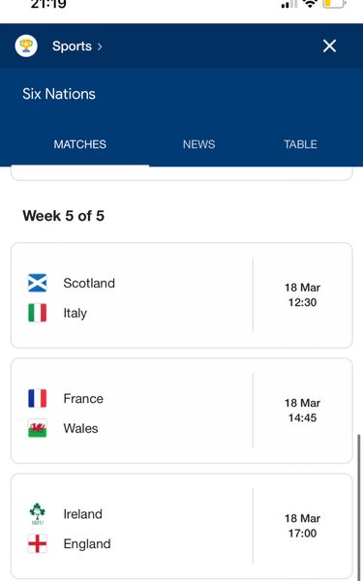Open the Sports breadcrumb chevron
Viewport: 363px width, 581px height.
tap(100, 46)
